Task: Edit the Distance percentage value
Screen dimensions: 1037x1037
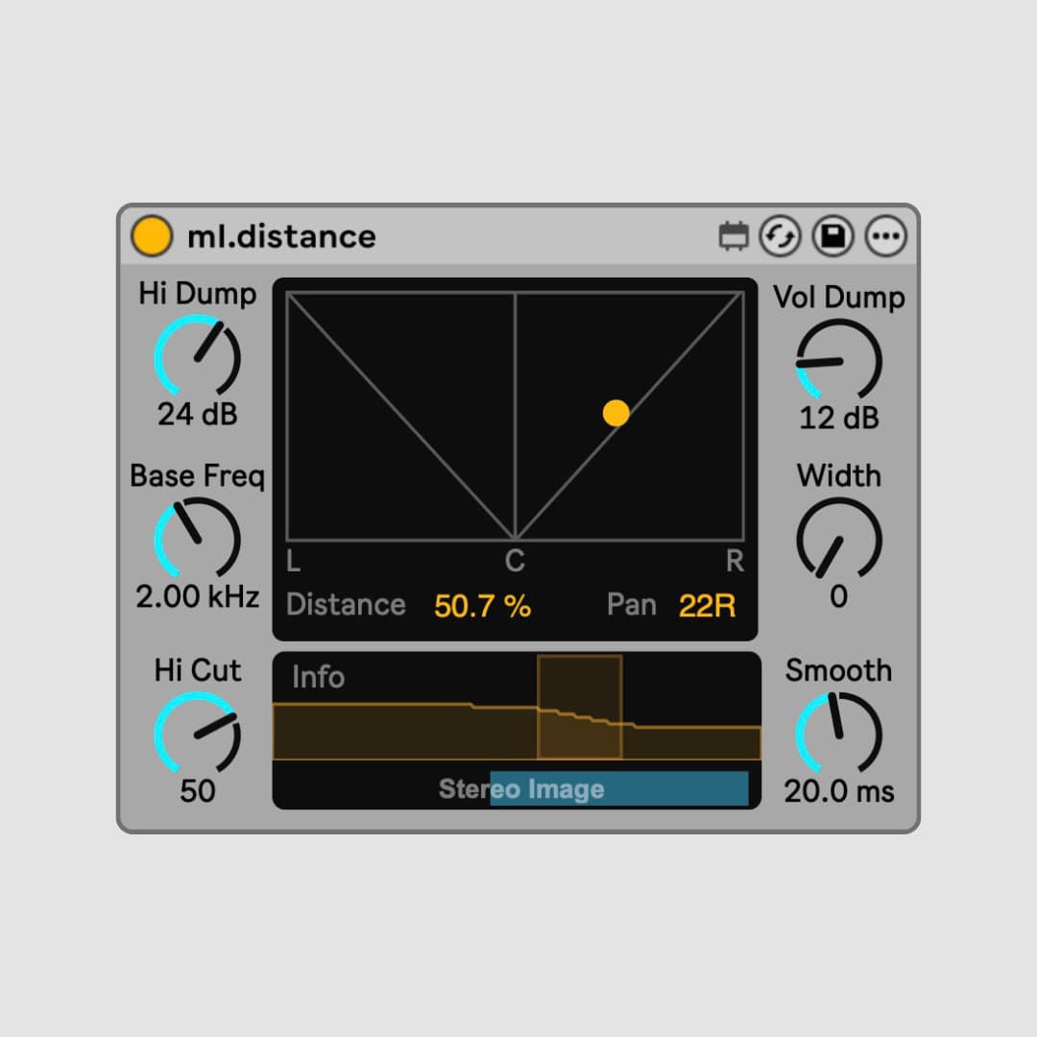Action: click(482, 604)
